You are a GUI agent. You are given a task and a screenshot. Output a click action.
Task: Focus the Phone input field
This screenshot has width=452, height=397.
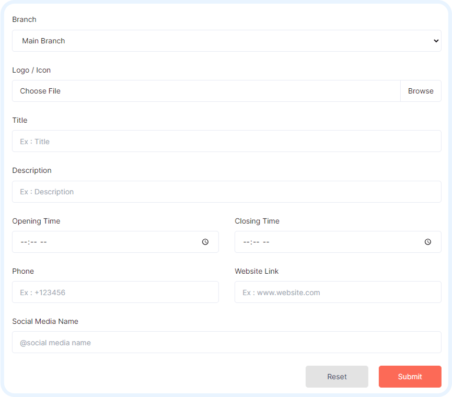coord(115,292)
